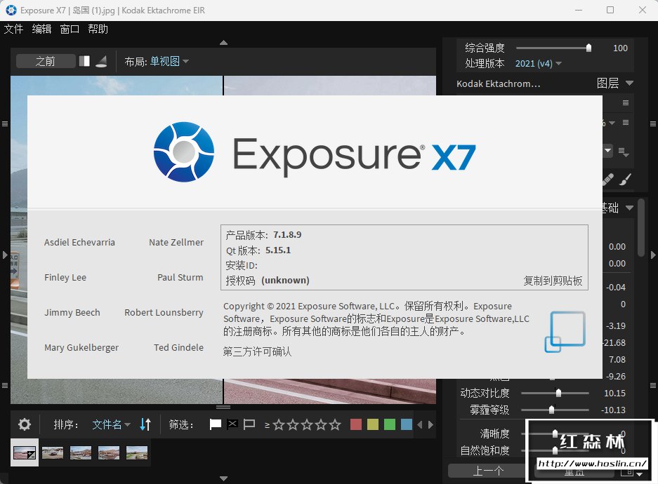The width and height of the screenshot is (658, 484).
Task: Expand the left panel using the side arrow
Action: pos(5,255)
